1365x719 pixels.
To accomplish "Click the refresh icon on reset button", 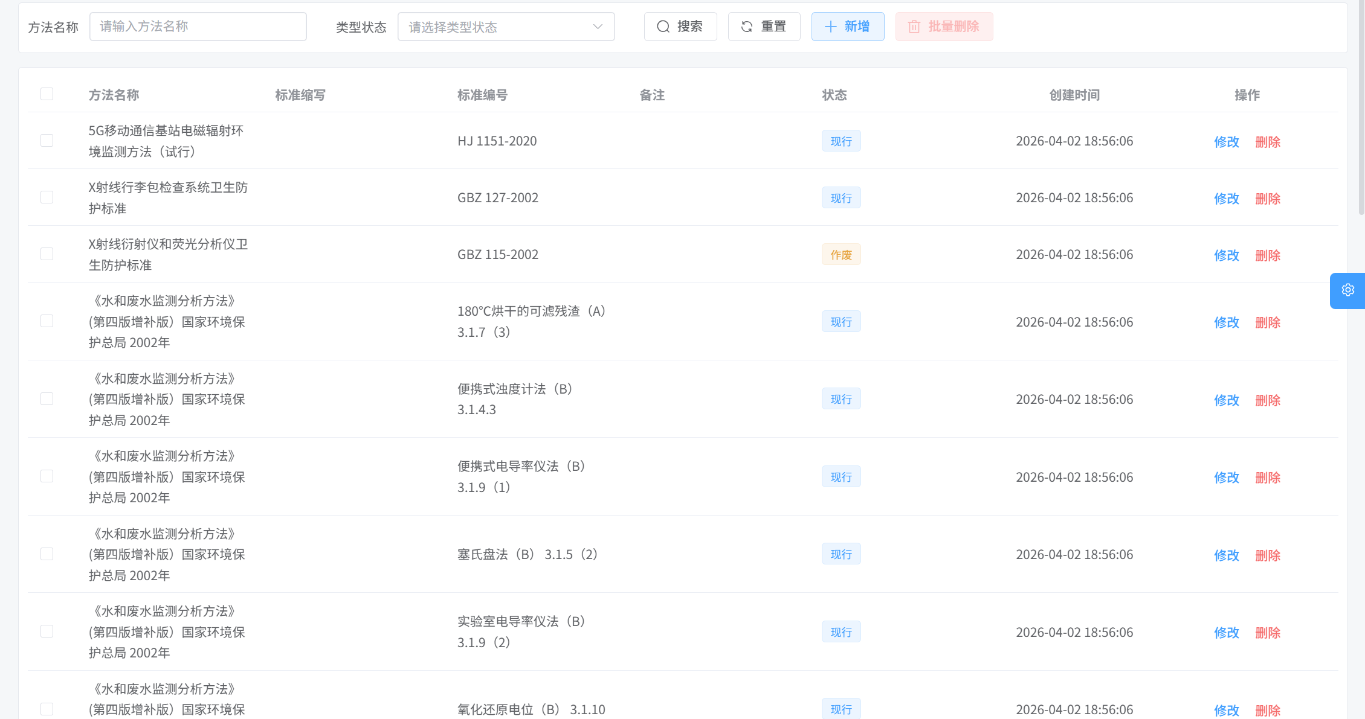I will tap(747, 27).
